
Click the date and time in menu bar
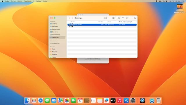(x=178, y=1)
